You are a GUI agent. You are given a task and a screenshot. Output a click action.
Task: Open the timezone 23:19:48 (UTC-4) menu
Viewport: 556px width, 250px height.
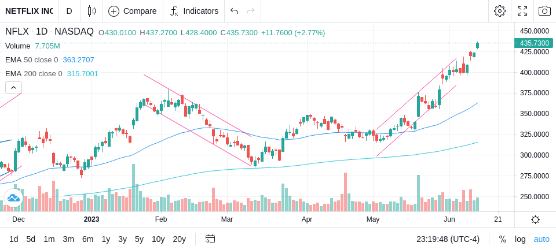[x=448, y=239]
